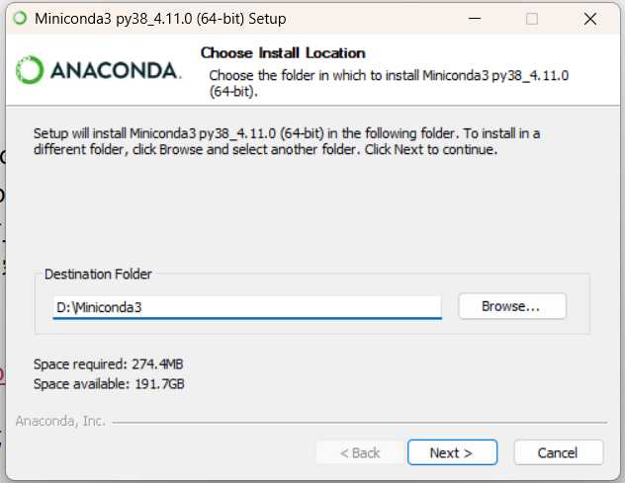Image resolution: width=625 pixels, height=483 pixels.
Task: Click the 'Setup will install Miniconda3' paragraph
Action: coord(287,141)
